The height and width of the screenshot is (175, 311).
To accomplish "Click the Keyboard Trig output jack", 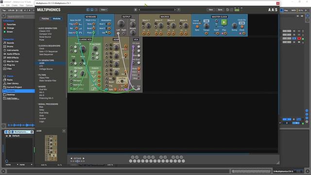I will tap(77, 24).
